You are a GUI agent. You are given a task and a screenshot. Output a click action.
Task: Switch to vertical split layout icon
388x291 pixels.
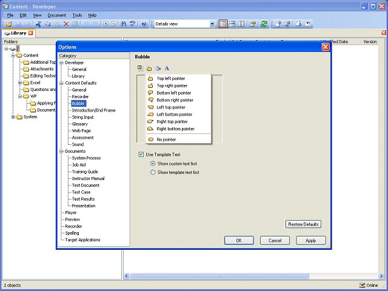pyautogui.click(x=241, y=24)
